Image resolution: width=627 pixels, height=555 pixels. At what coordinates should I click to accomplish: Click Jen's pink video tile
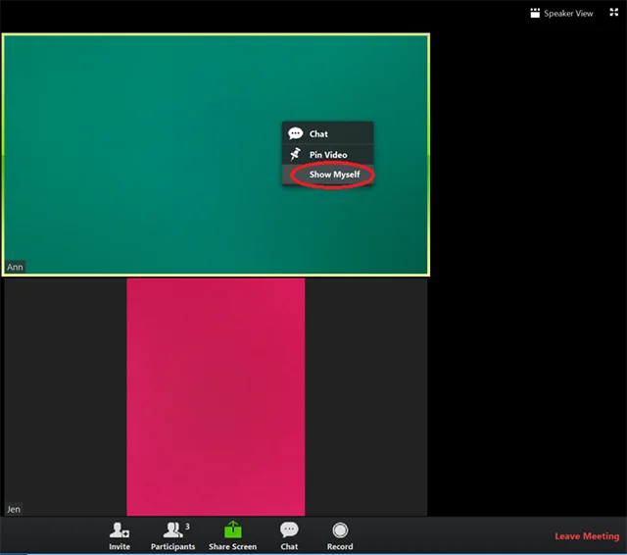216,397
